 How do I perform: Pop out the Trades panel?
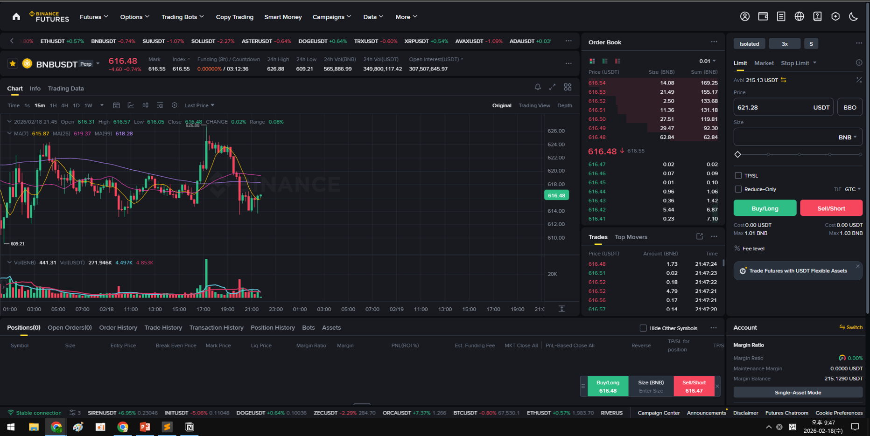699,236
